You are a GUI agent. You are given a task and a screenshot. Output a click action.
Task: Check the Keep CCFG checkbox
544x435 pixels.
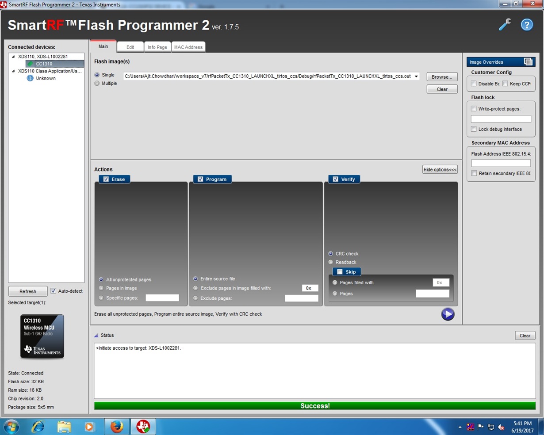[x=505, y=84]
